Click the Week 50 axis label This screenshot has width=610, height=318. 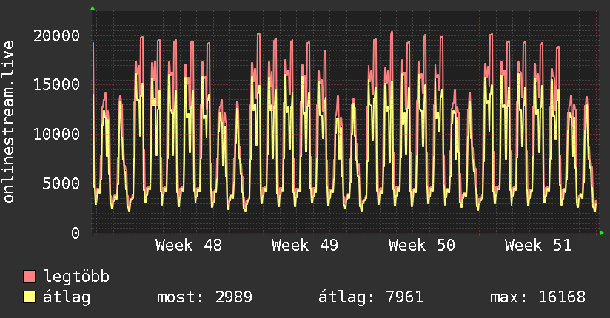[422, 246]
